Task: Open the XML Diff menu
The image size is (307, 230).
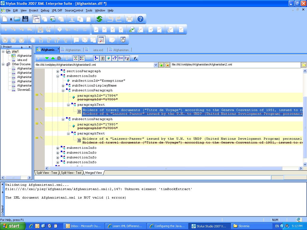Action: 57,10
